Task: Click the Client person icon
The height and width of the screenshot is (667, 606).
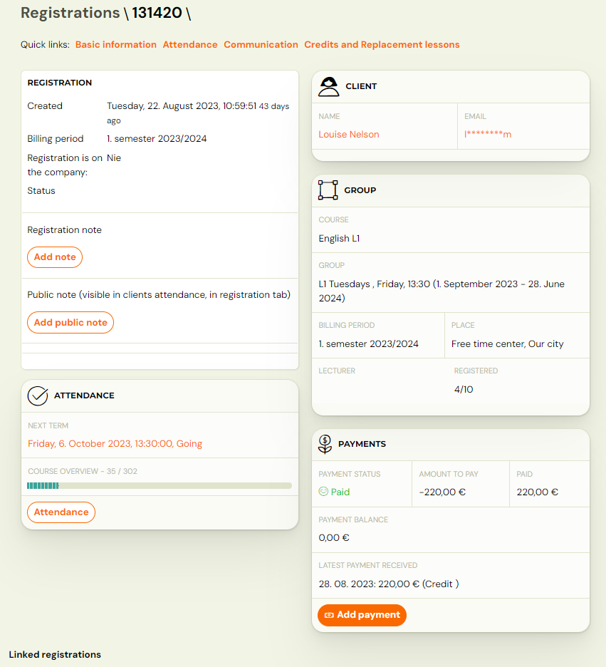Action: click(x=328, y=86)
